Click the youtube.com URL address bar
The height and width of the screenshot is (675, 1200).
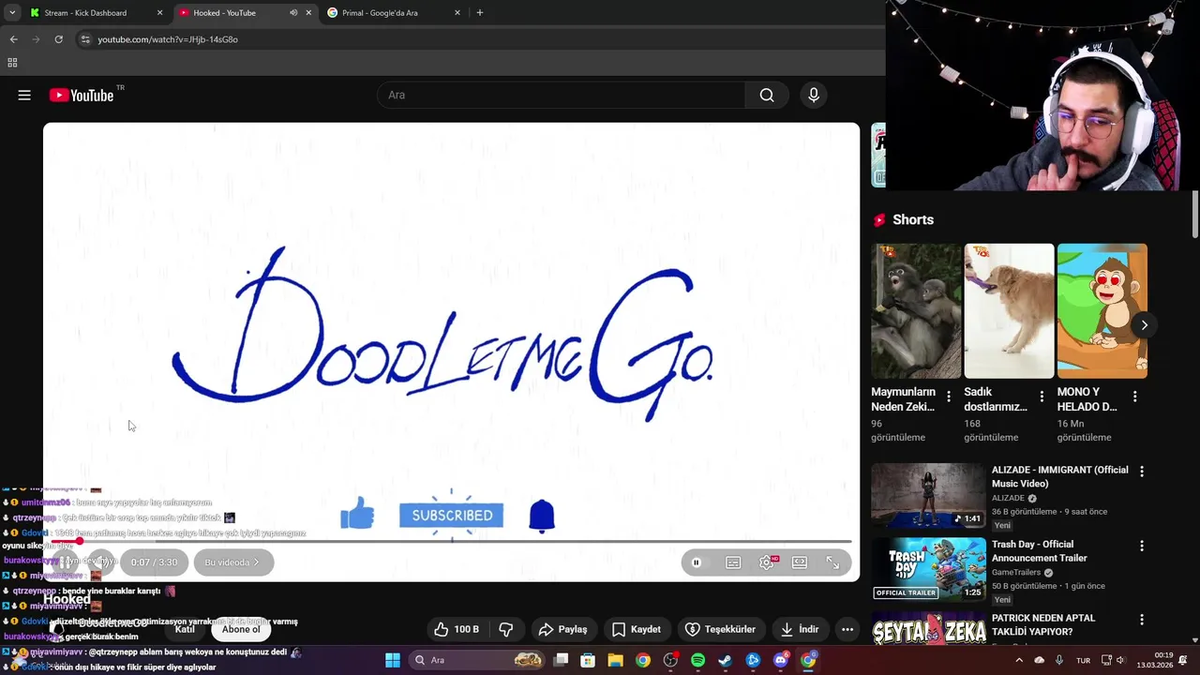478,39
